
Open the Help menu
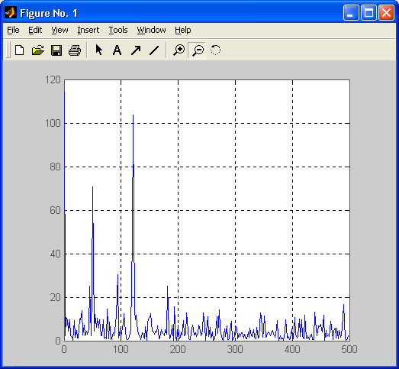click(x=183, y=30)
